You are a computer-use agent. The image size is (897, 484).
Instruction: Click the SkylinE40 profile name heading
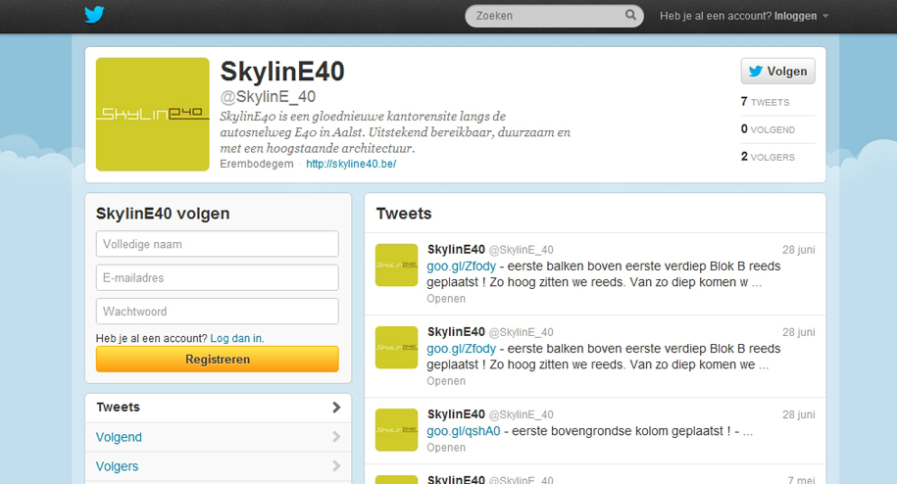click(x=282, y=72)
